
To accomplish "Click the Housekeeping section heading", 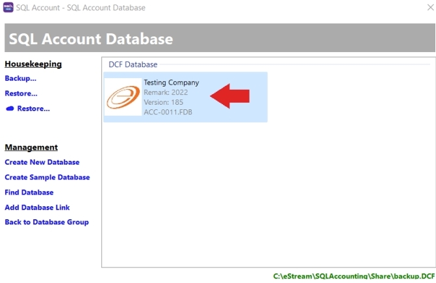I will point(33,64).
